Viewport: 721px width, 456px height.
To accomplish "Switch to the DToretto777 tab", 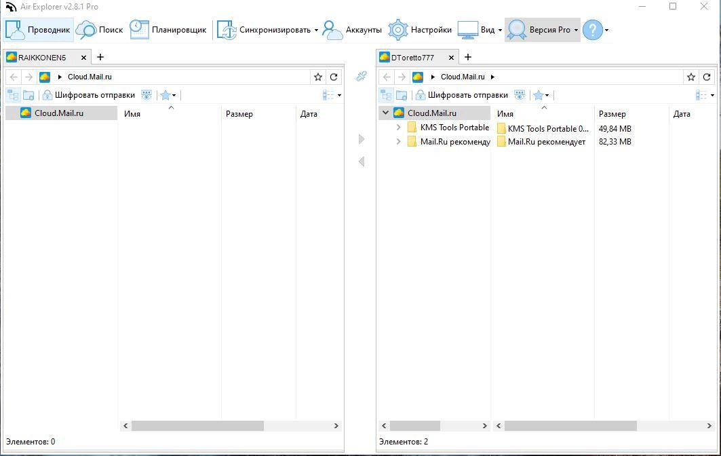I will (x=412, y=58).
